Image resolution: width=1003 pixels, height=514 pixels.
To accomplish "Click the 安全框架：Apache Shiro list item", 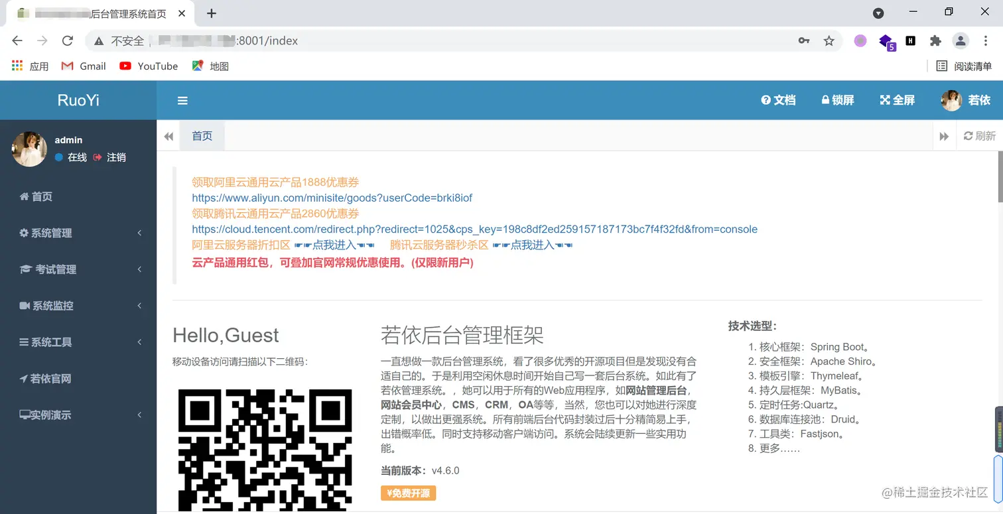I will click(x=819, y=361).
